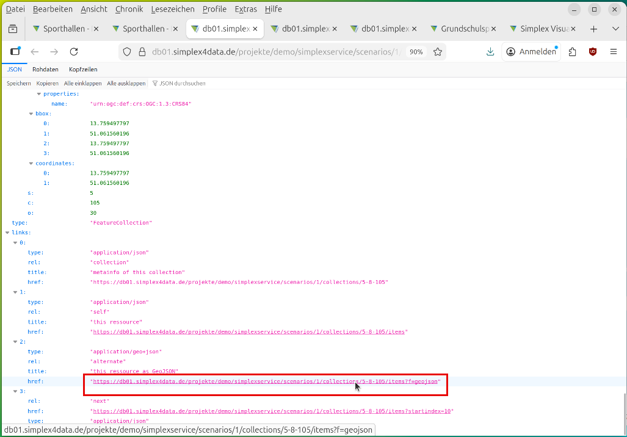
Task: Open the extensions puzzle icon
Action: point(572,52)
